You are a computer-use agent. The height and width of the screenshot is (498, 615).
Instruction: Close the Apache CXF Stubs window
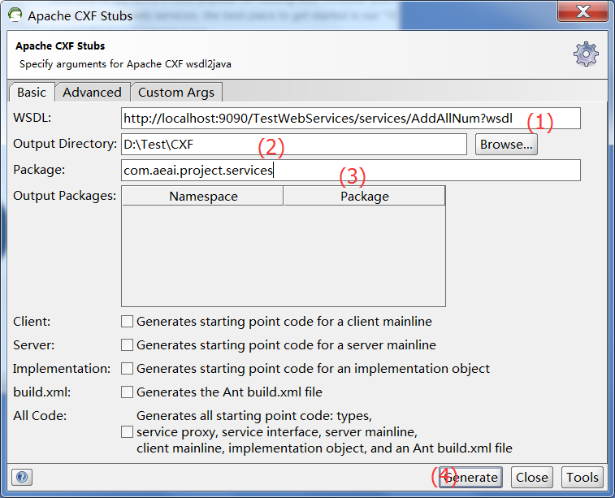583,11
